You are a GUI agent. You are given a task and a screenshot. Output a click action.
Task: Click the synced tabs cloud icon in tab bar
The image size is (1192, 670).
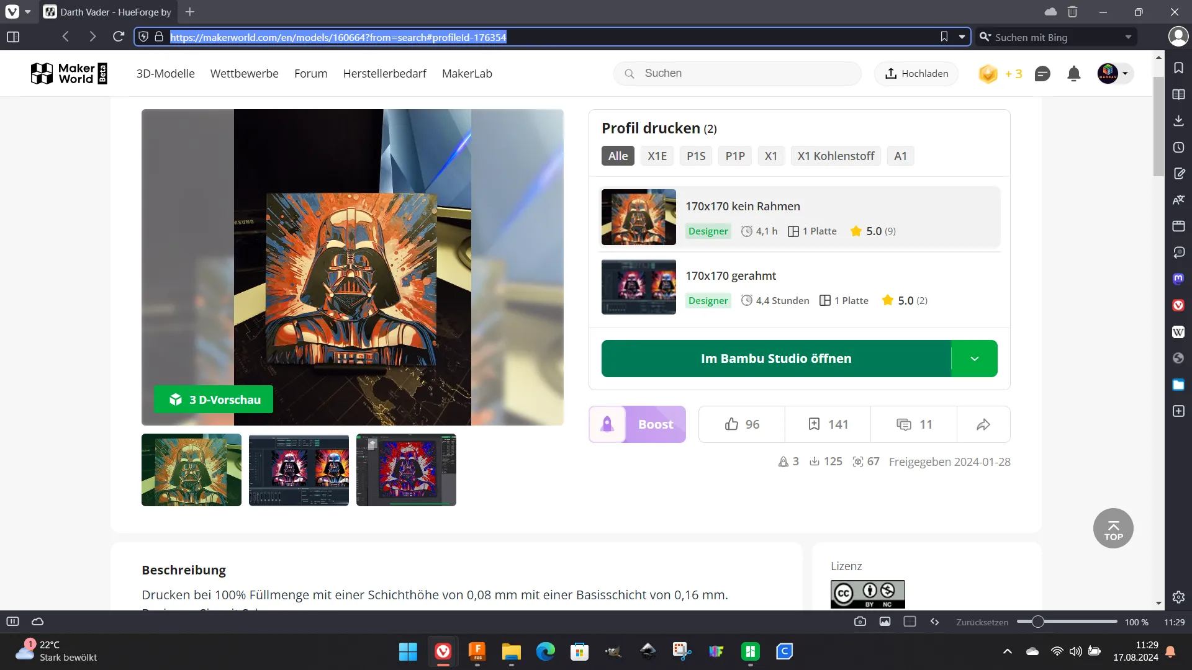coord(1050,12)
